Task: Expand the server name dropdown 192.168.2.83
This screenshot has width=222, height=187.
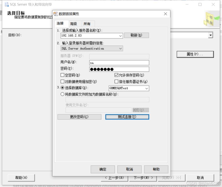Action: (120, 36)
